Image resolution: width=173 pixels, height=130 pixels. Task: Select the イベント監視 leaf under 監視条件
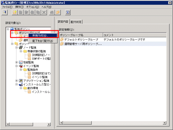[x=40, y=77]
